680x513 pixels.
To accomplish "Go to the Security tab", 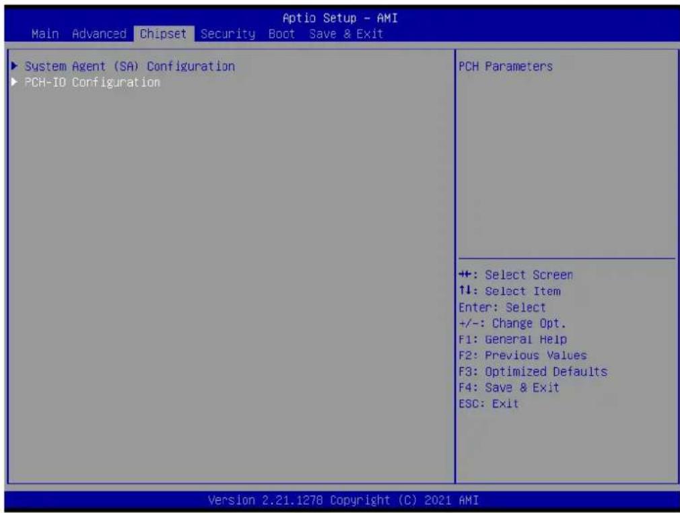I will (228, 34).
